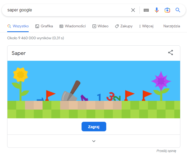Click the Prześlij opinię feedback link

(166, 151)
